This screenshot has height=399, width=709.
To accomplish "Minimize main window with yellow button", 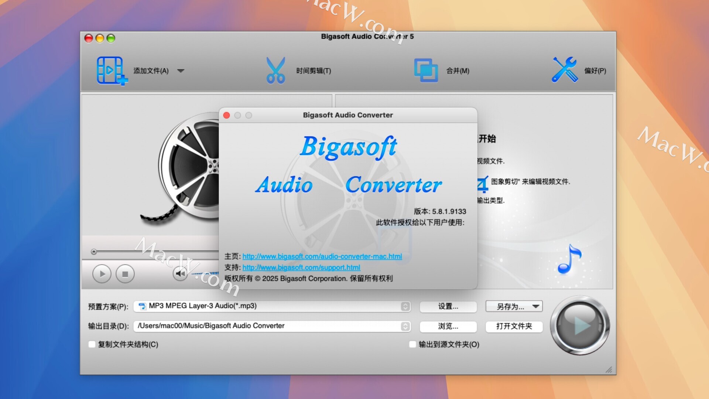I will [100, 38].
